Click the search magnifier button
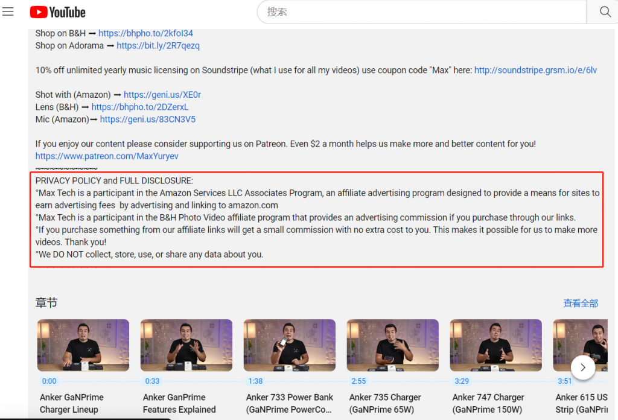 604,12
